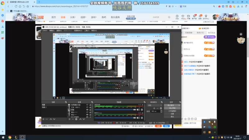Go back with browser back arrow

8,6
